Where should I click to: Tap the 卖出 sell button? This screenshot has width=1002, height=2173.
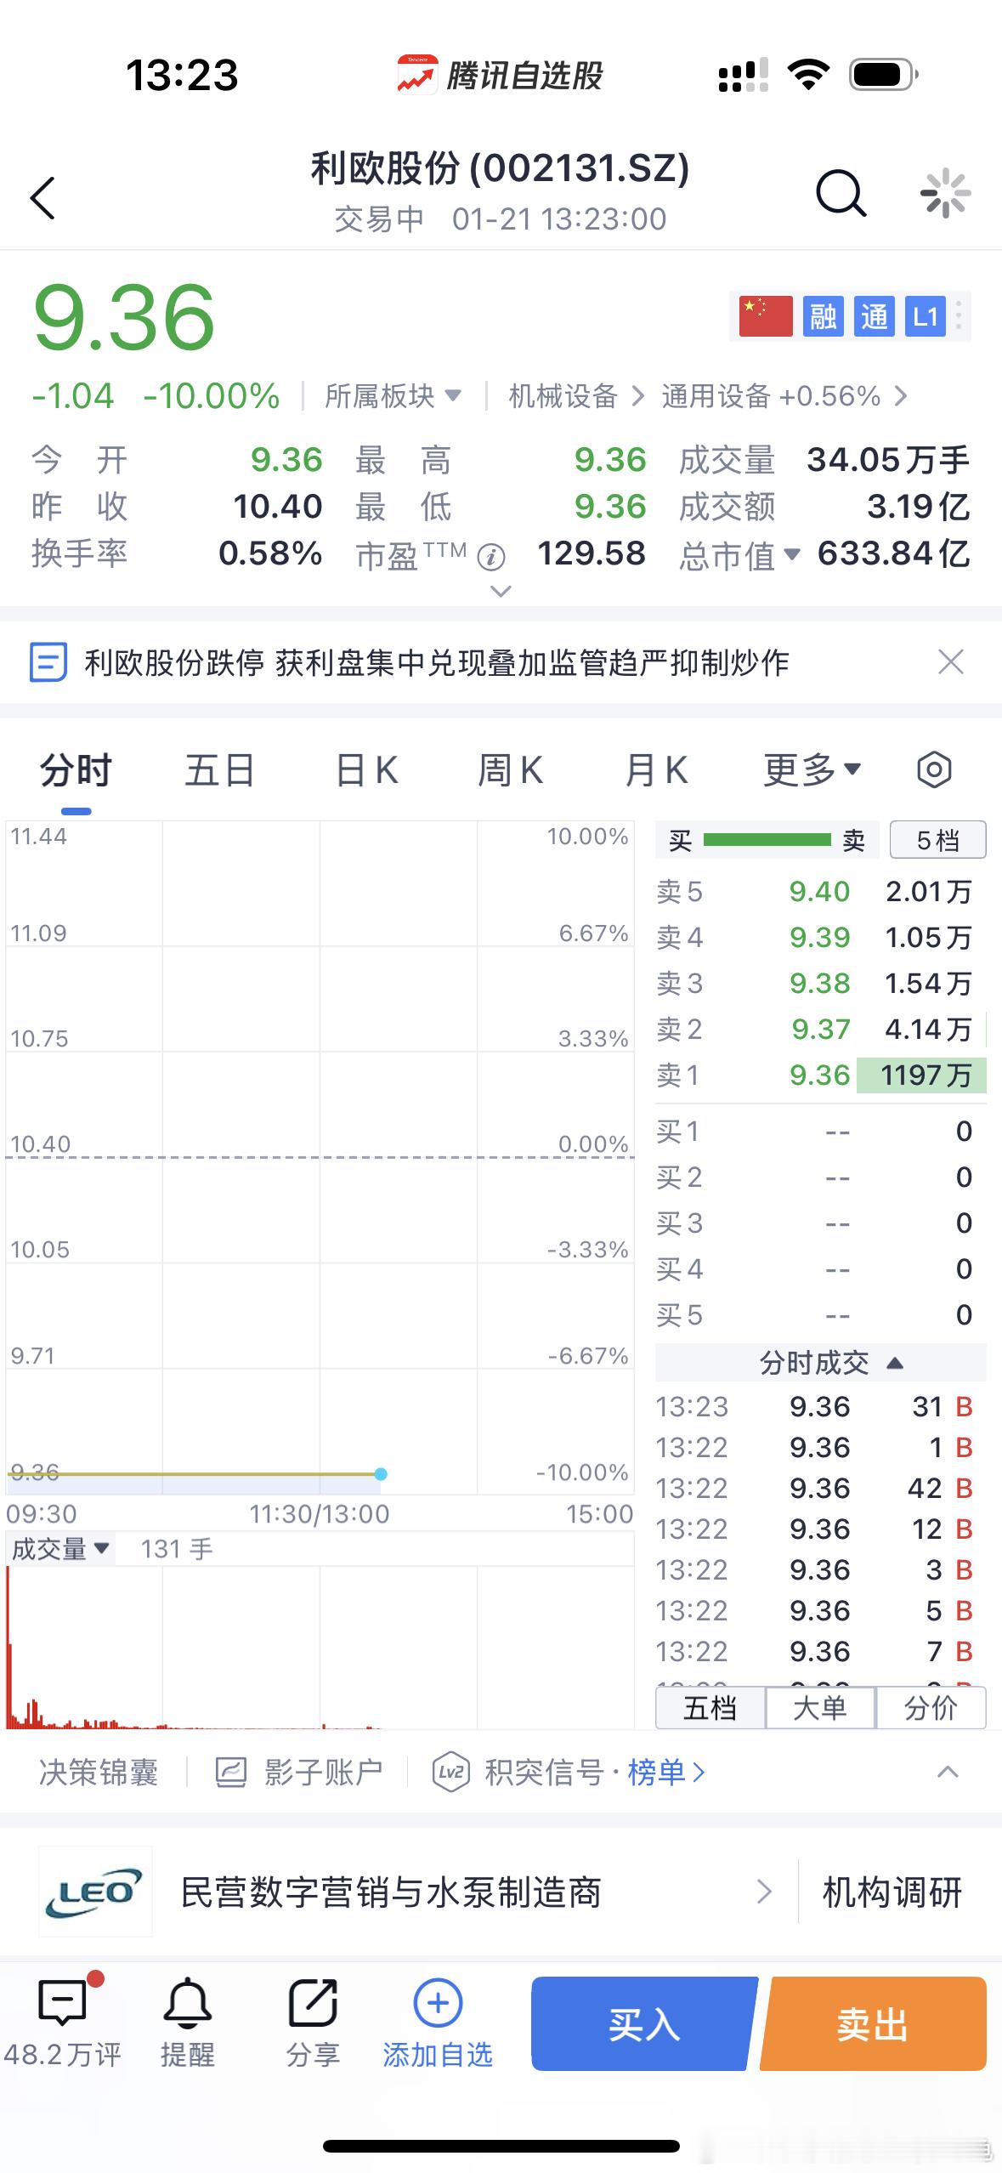[874, 2023]
